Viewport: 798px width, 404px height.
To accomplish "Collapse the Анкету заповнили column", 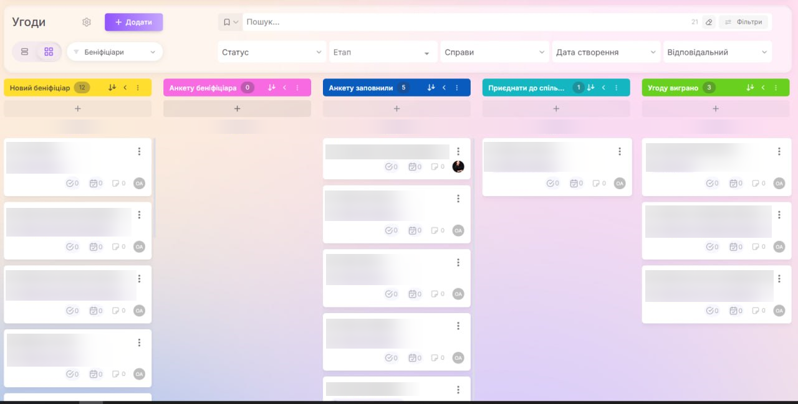I will (445, 88).
